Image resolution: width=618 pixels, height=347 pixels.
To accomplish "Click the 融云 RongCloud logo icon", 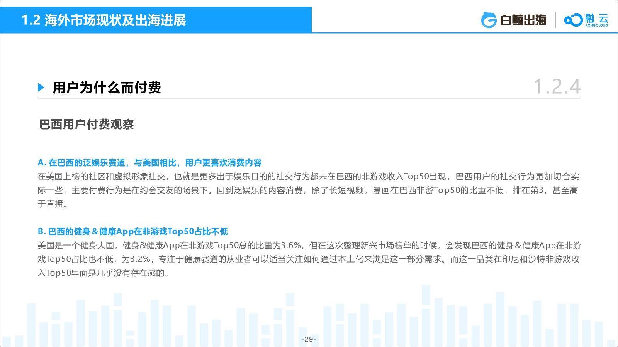I will [x=573, y=20].
